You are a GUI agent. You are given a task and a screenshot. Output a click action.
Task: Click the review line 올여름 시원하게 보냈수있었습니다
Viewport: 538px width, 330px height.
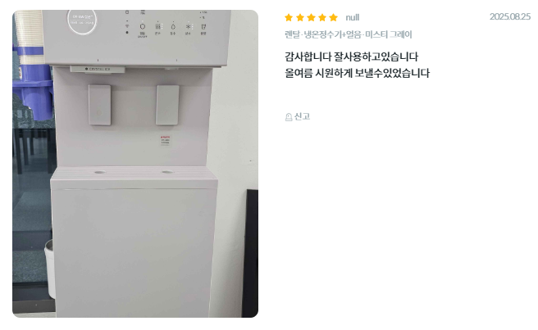(x=357, y=74)
